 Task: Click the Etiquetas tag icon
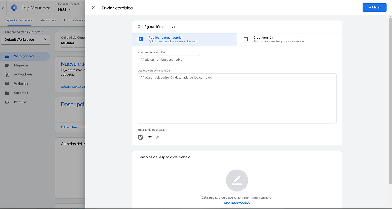coord(7,65)
